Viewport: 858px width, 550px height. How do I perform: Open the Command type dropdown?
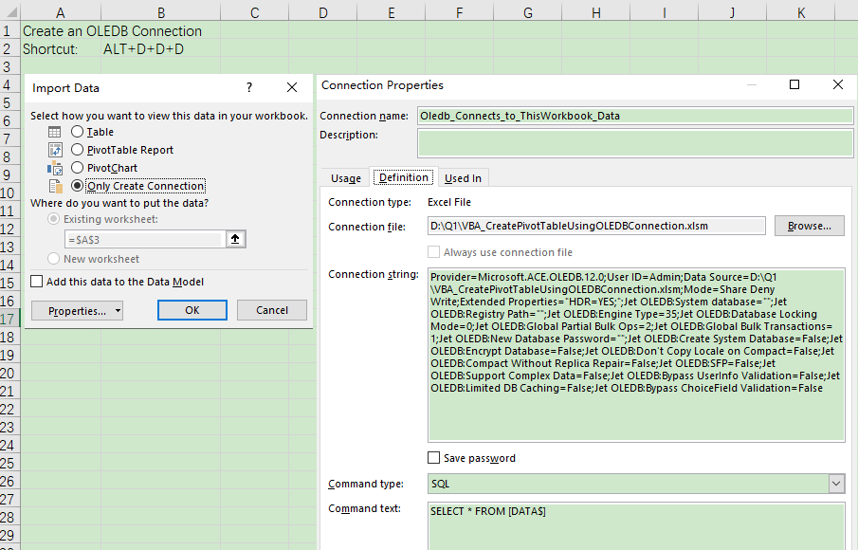point(835,485)
